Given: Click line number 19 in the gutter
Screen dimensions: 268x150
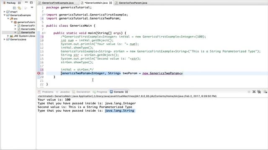Looking at the screenshot, I should pos(42,73).
